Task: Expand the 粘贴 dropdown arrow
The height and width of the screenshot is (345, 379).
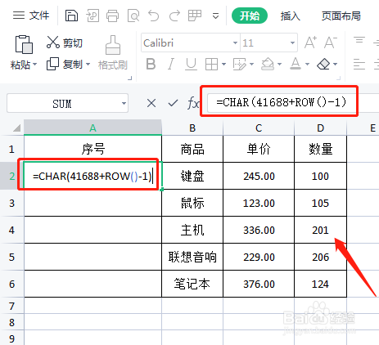Action: click(x=34, y=65)
